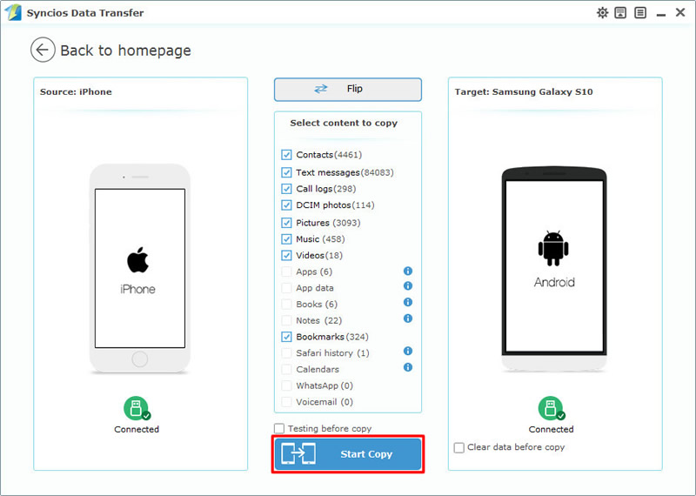This screenshot has width=696, height=496.
Task: Open the menu list icon in title bar
Action: coord(640,13)
